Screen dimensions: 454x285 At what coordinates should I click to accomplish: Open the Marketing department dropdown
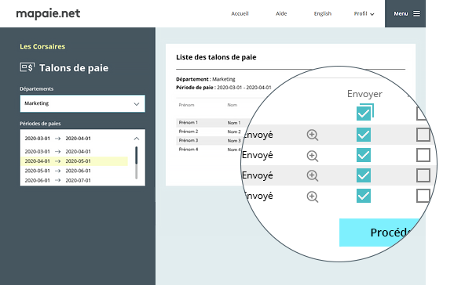coord(82,103)
